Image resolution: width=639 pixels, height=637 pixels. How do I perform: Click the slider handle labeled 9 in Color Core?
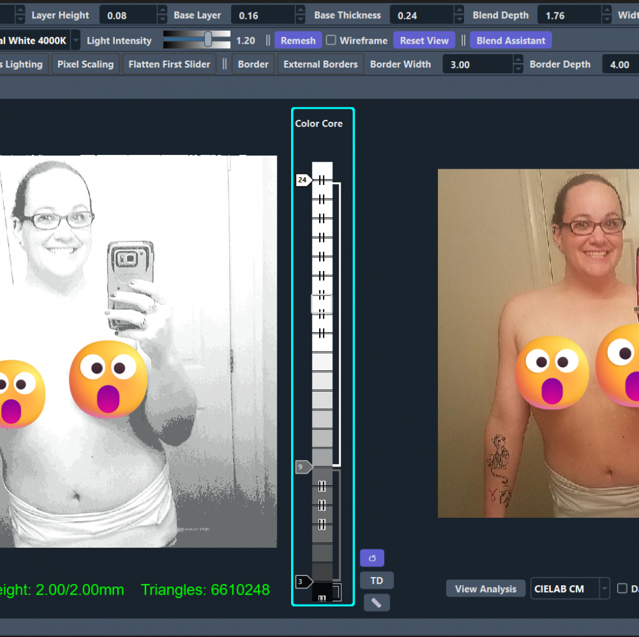[x=302, y=467]
